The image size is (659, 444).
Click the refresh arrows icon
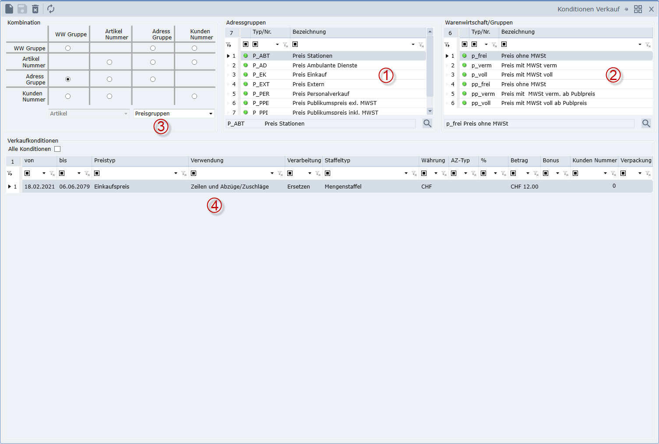point(51,9)
